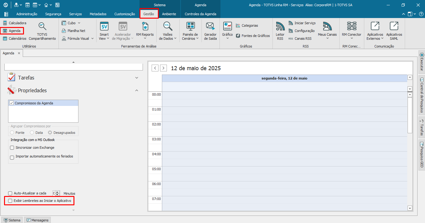The height and width of the screenshot is (223, 425).
Task: Open the Metadados ribbon tab
Action: 98,14
